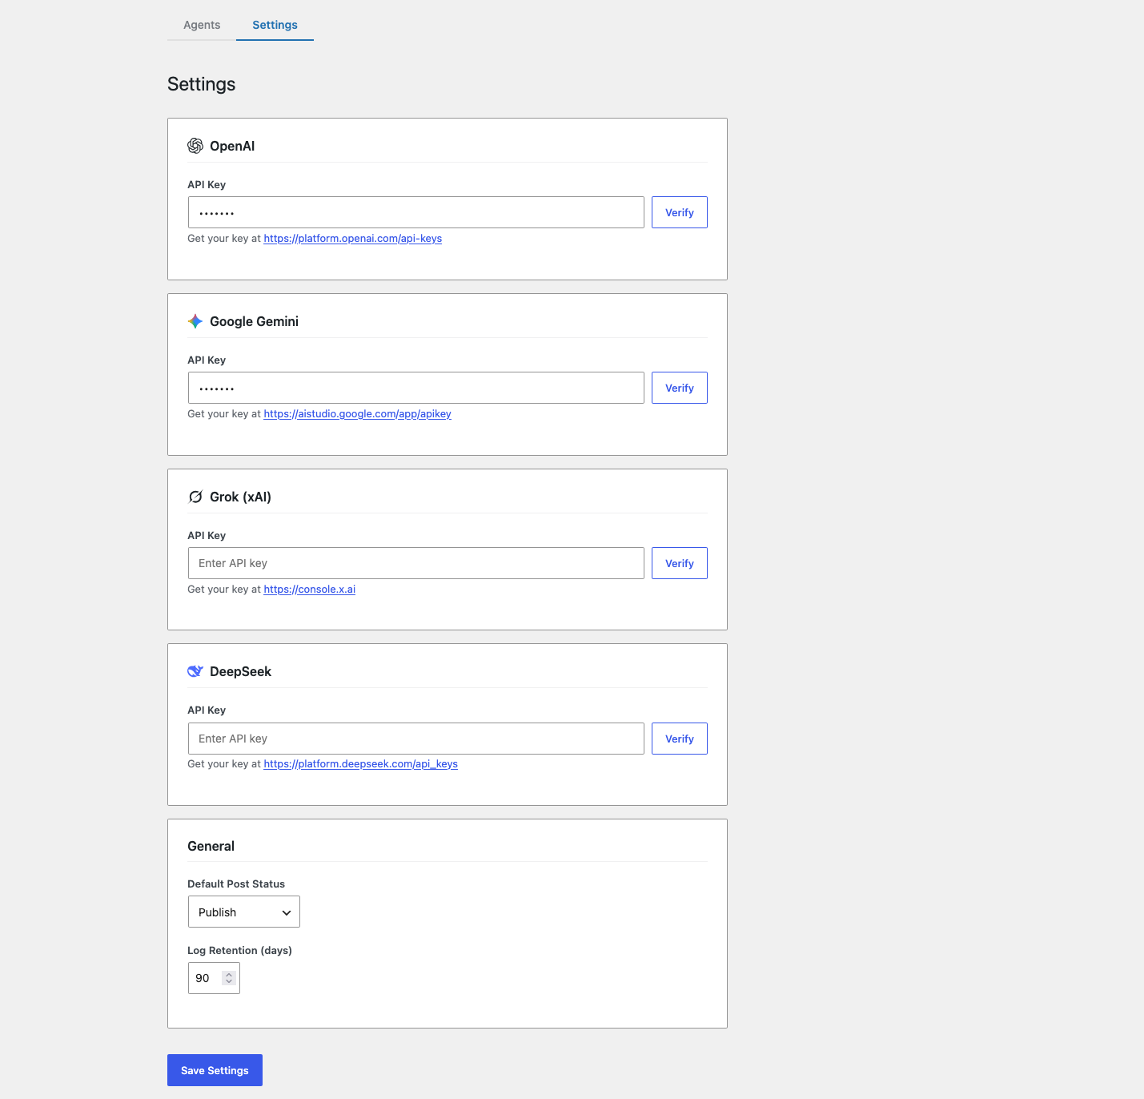1144x1099 pixels.
Task: Click the "Grok (xAI)" section title
Action: (240, 497)
